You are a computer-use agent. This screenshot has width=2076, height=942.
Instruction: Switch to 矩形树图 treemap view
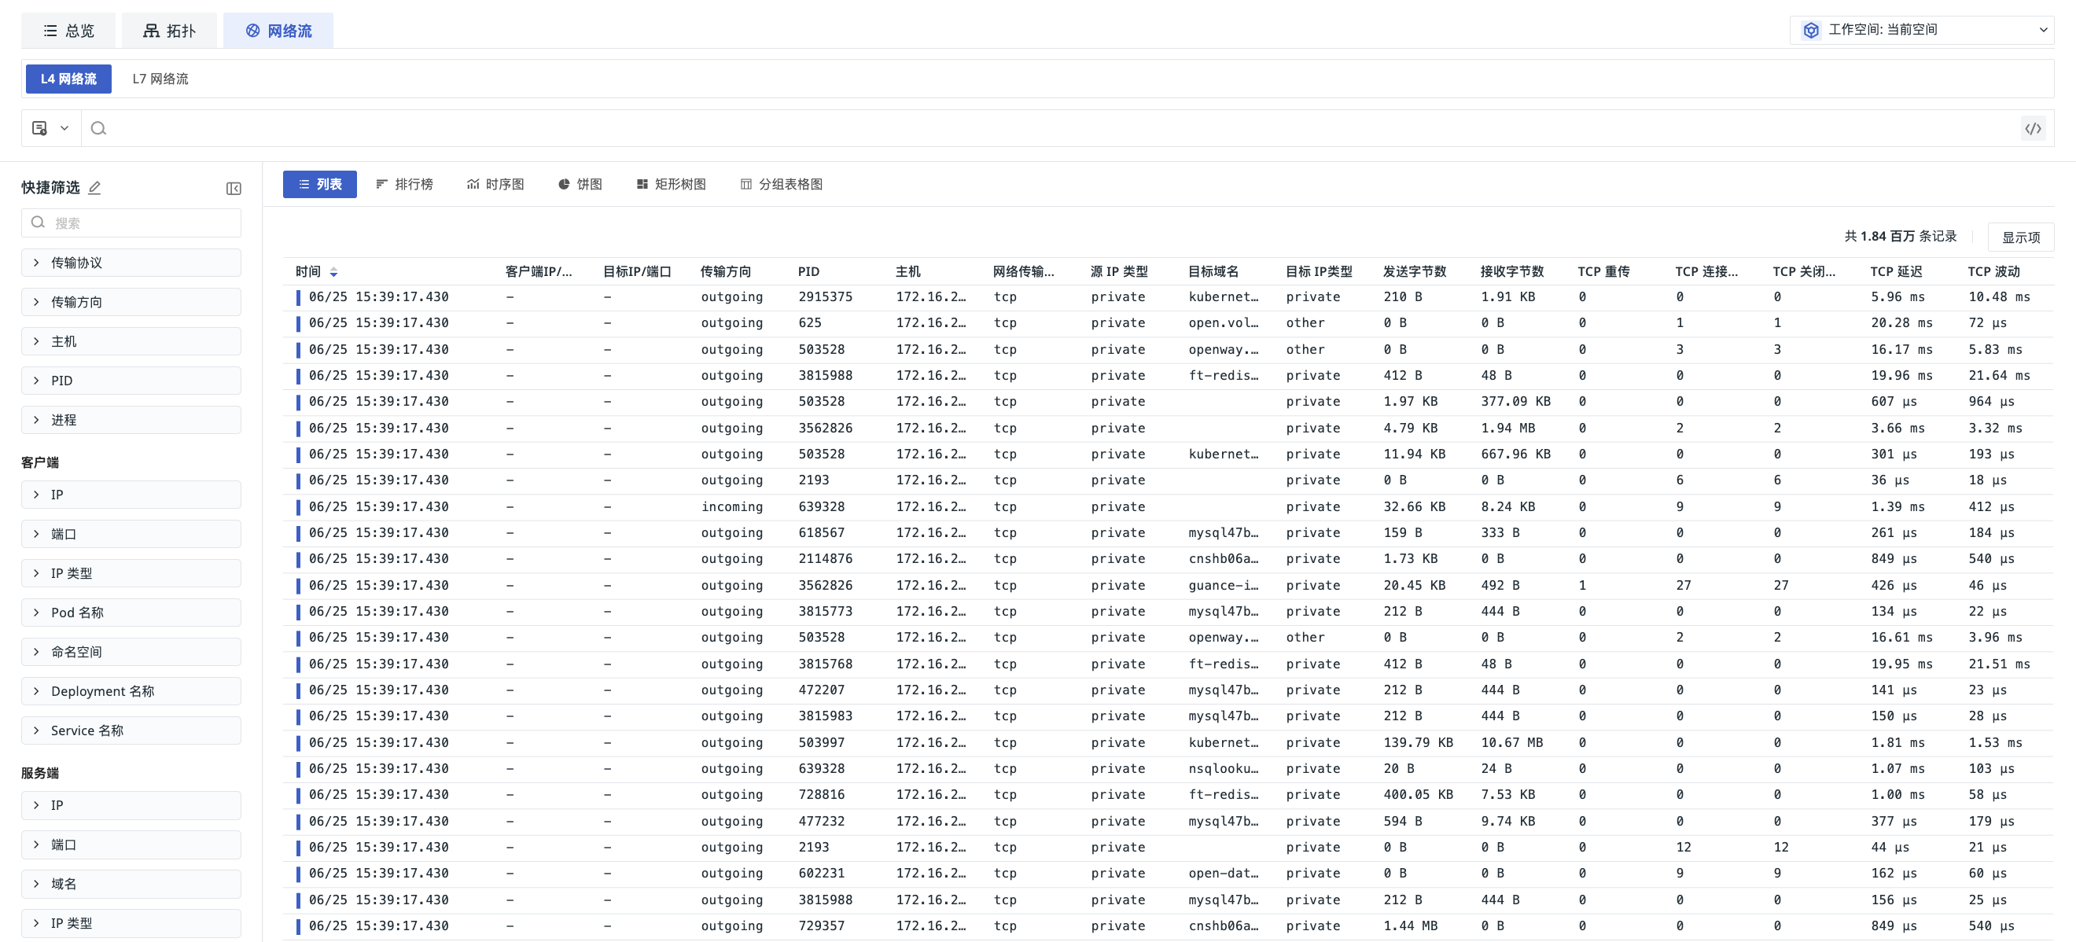click(672, 185)
